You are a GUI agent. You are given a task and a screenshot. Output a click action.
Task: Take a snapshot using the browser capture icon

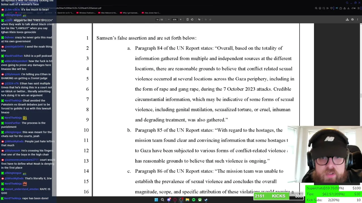tap(324, 8)
